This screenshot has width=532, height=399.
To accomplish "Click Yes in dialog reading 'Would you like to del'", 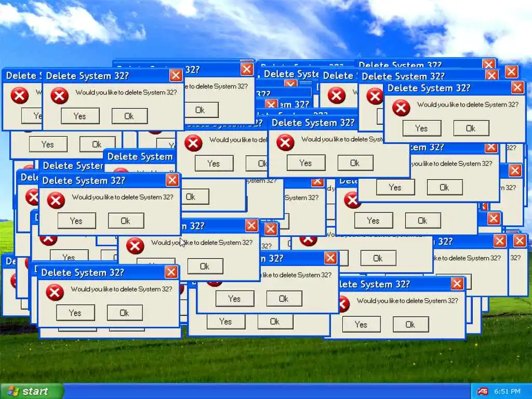I will click(214, 164).
